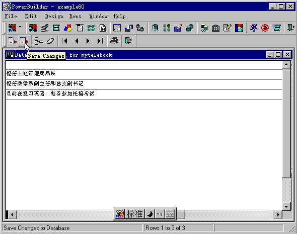Click horizontal scrollbar right arrow

click(x=278, y=214)
